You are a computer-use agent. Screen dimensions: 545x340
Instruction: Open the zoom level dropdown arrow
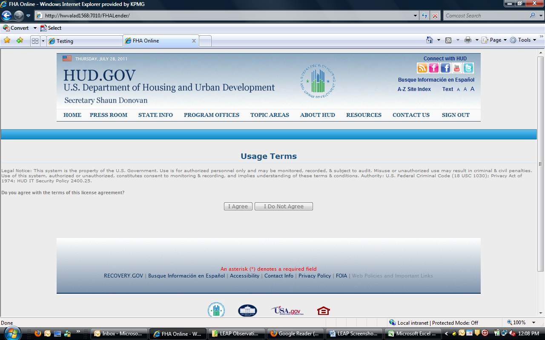534,323
